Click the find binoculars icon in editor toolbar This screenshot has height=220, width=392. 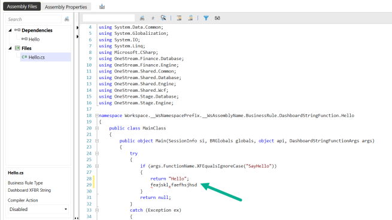(x=142, y=18)
